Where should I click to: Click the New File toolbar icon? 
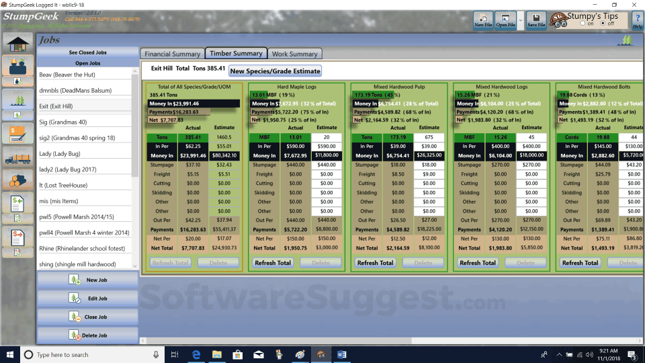coord(483,19)
